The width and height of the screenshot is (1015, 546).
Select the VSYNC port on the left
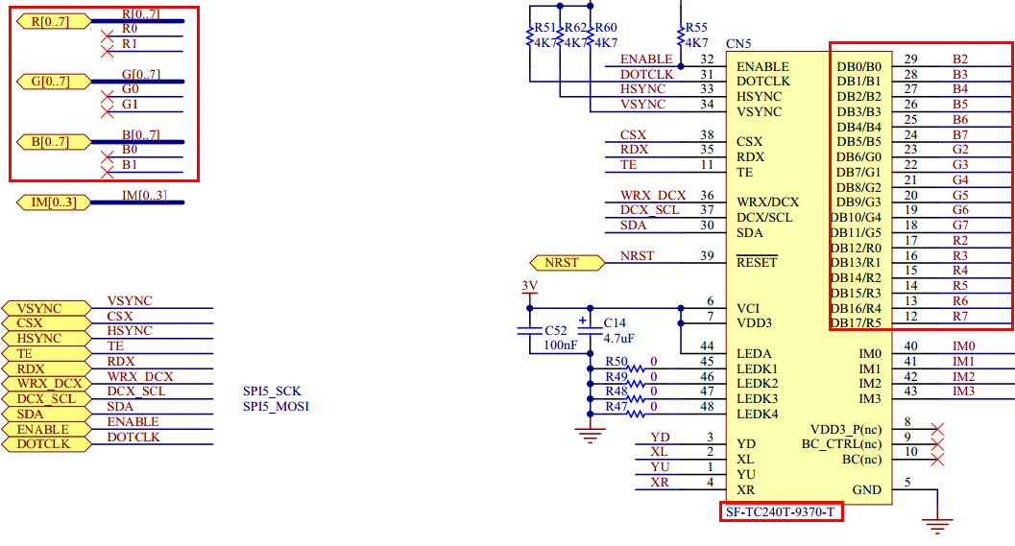click(x=46, y=308)
